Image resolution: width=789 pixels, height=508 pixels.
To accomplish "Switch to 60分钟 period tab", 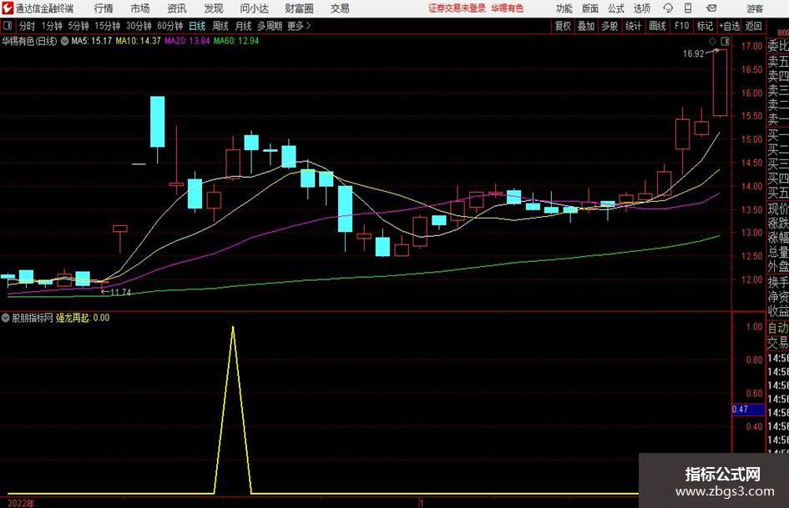I will [x=170, y=26].
